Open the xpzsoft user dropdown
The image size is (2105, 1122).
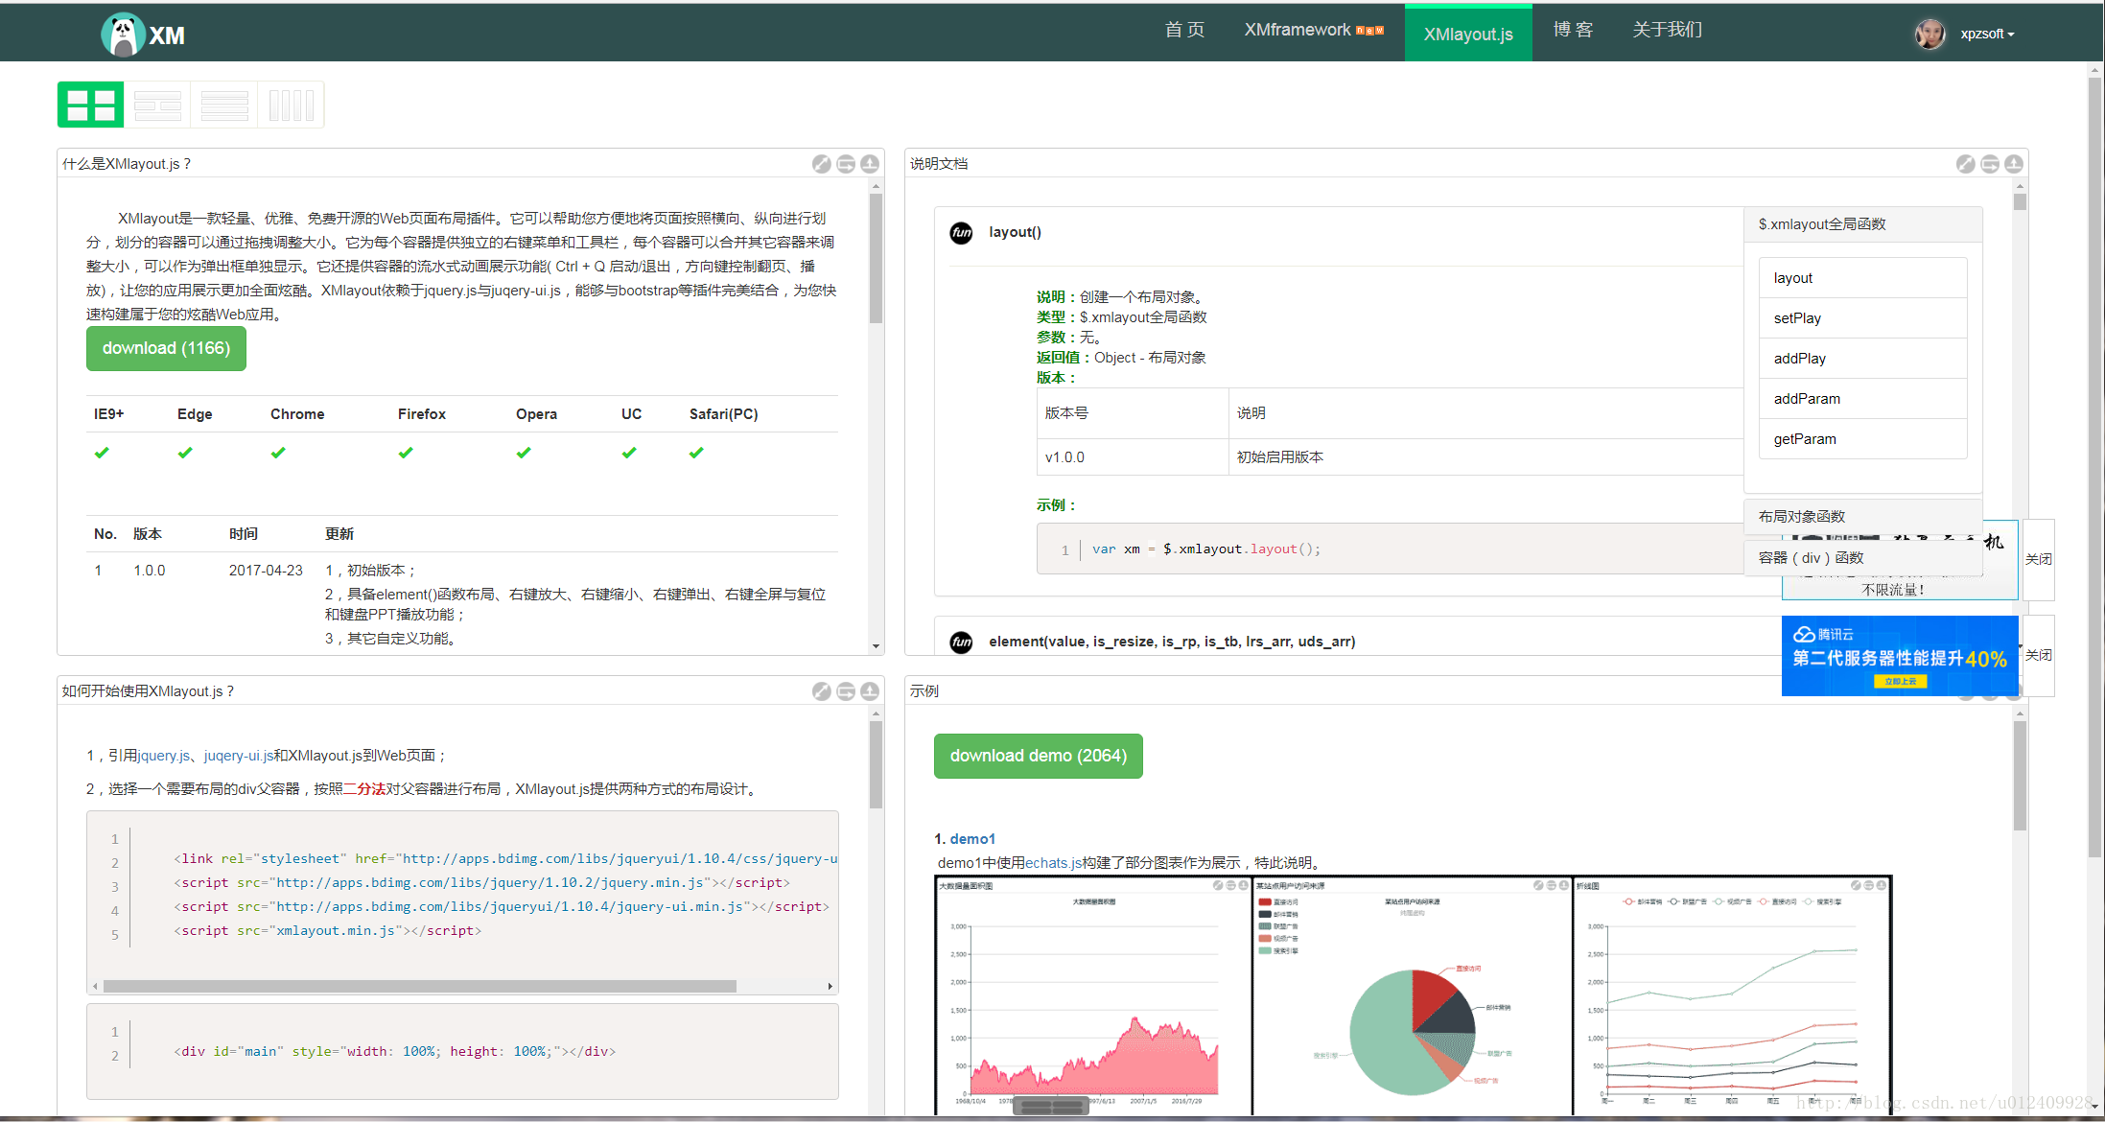click(1987, 35)
